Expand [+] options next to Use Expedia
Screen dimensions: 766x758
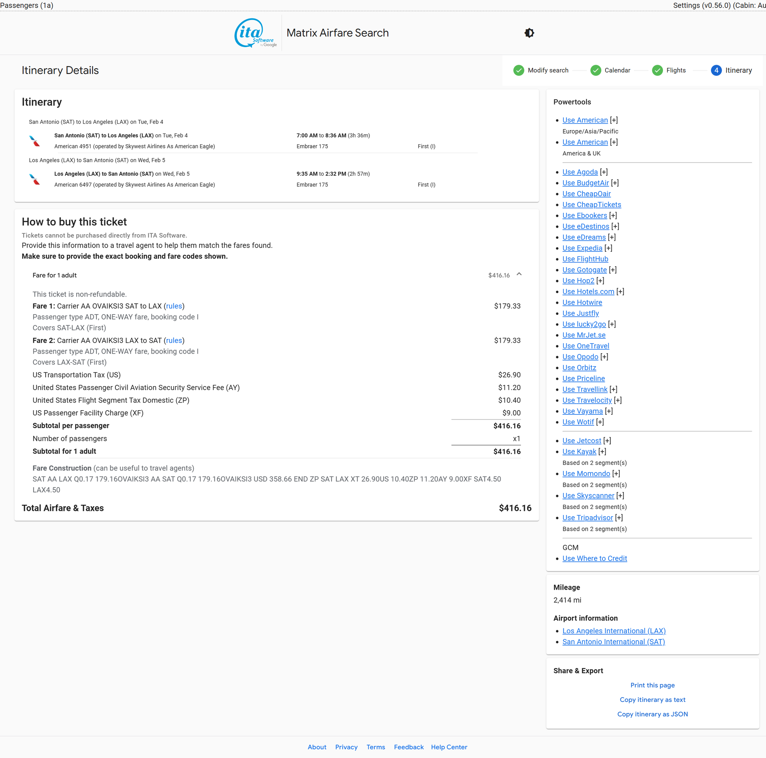[608, 248]
